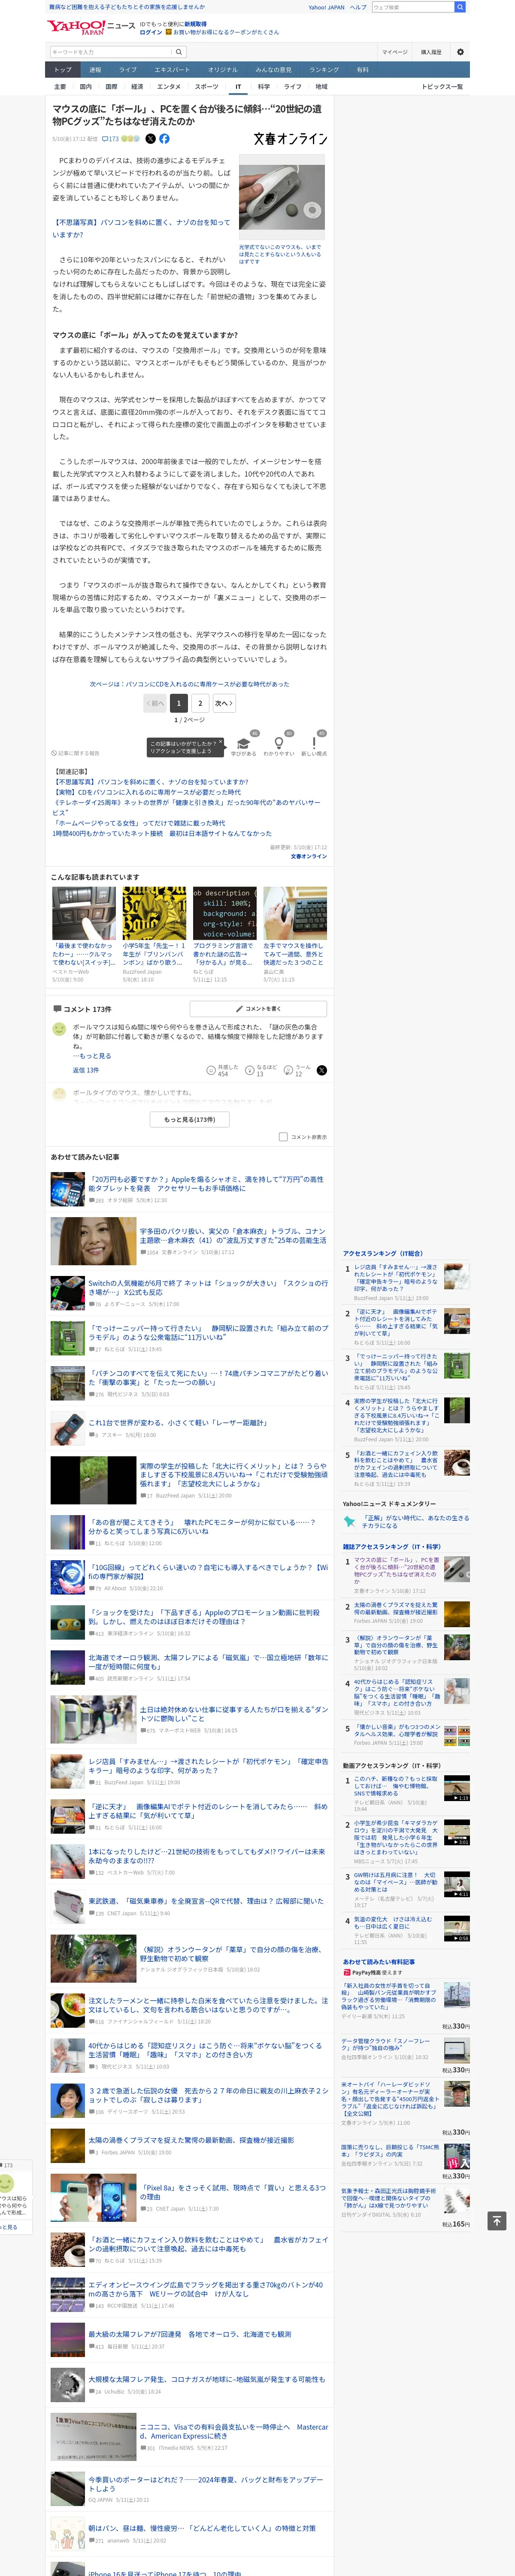The width and height of the screenshot is (515, 2576).
Task: Click the マイページ link
Action: point(394,52)
